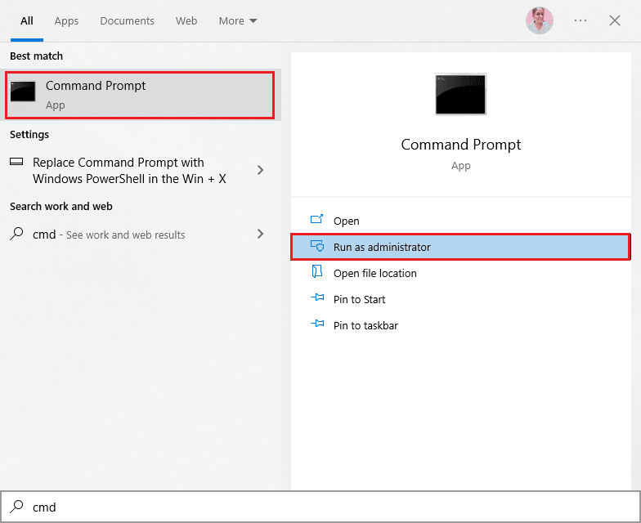Click keyboard icon beside Replace Command Prompt
Image resolution: width=641 pixels, height=523 pixels.
point(16,162)
